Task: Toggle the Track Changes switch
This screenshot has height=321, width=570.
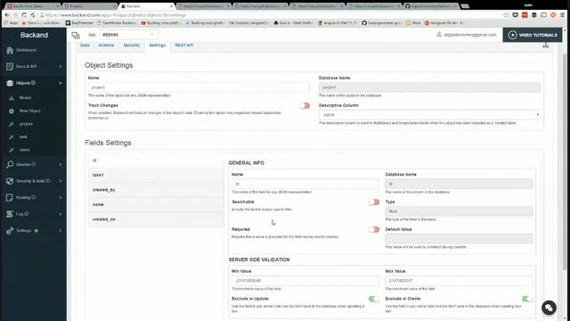Action: (x=305, y=105)
